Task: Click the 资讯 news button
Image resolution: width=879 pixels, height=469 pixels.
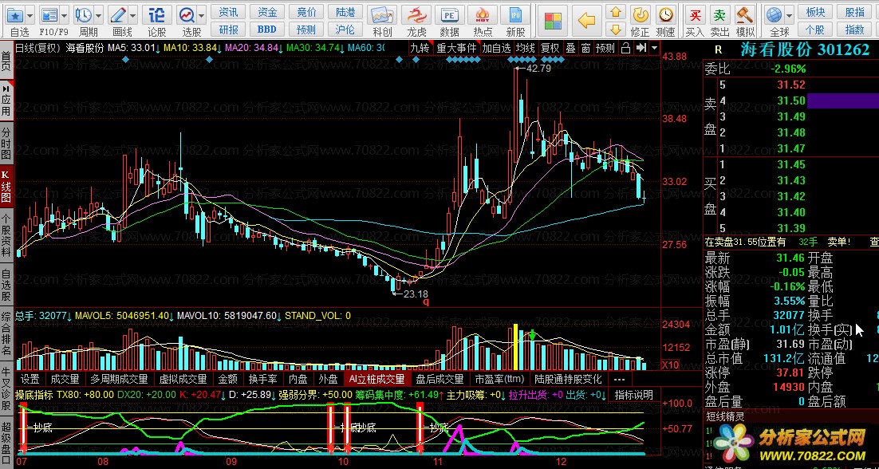Action: click(x=228, y=12)
